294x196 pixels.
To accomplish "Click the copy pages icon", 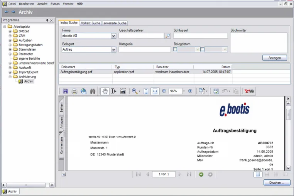I will point(235,91).
